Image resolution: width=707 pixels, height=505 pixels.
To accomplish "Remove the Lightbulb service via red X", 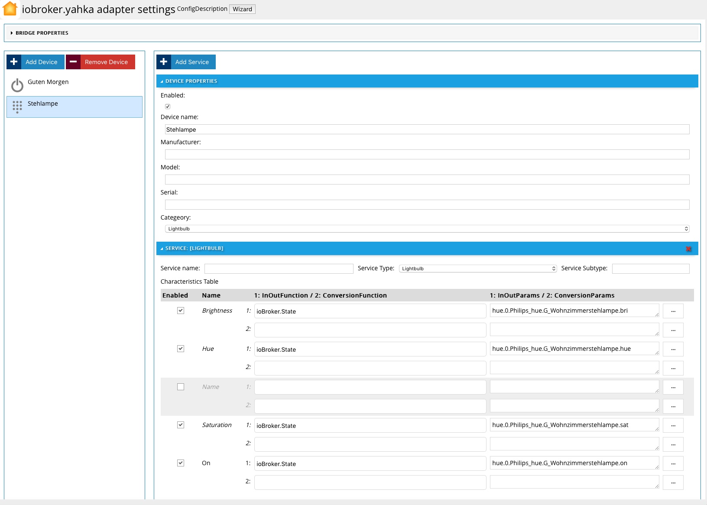I will click(688, 249).
